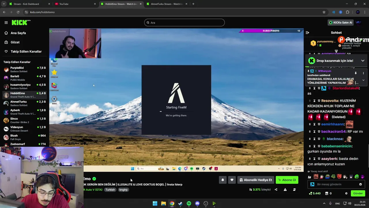Viewport: 369px width, 208px height.
Task: Click the pin icon on pinned message
Action: tap(356, 73)
